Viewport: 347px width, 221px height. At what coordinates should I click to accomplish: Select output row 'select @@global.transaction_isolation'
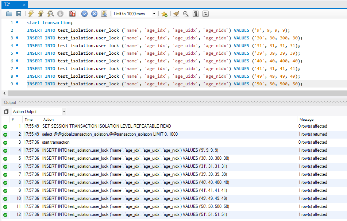pos(110,134)
